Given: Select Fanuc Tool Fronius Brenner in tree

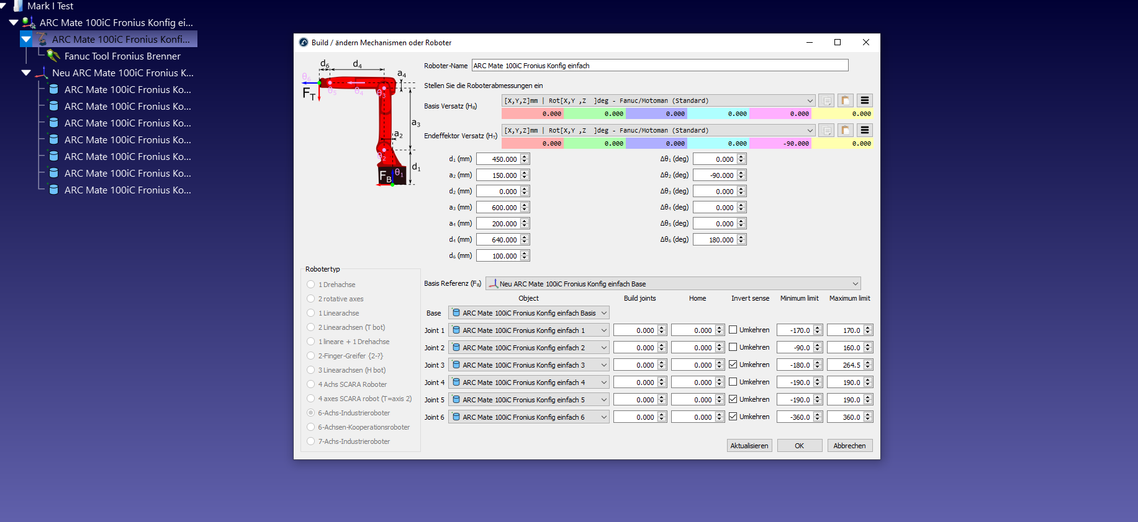Looking at the screenshot, I should pyautogui.click(x=122, y=56).
